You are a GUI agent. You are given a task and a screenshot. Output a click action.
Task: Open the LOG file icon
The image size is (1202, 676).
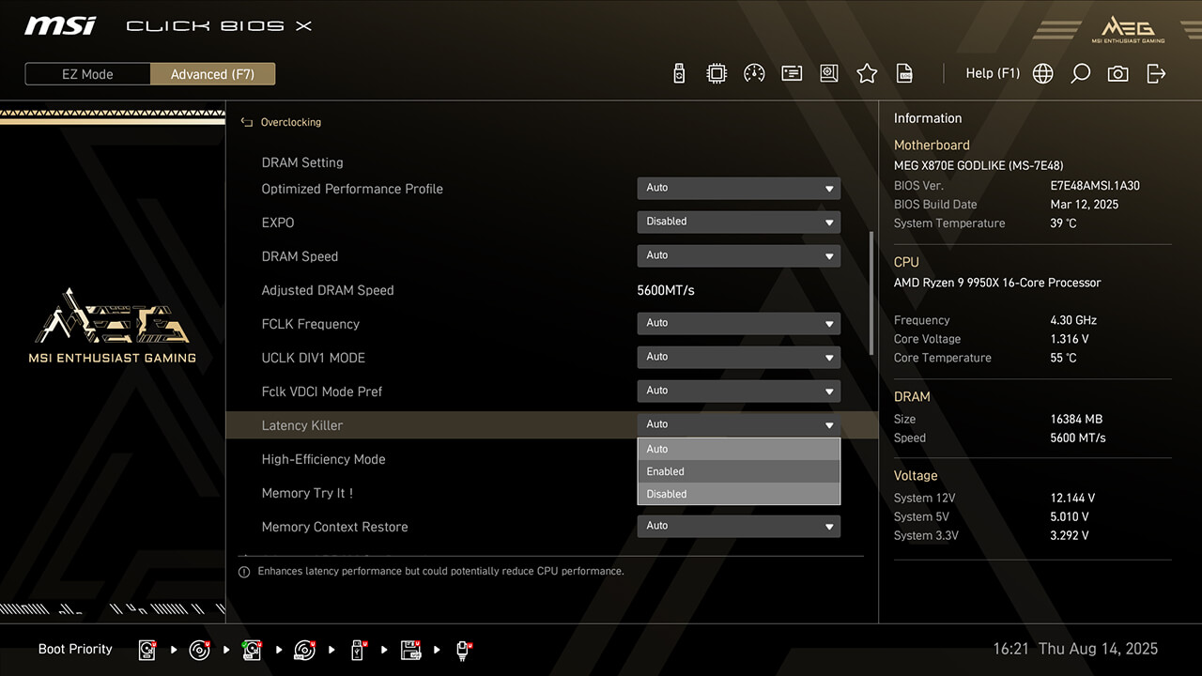pos(904,73)
